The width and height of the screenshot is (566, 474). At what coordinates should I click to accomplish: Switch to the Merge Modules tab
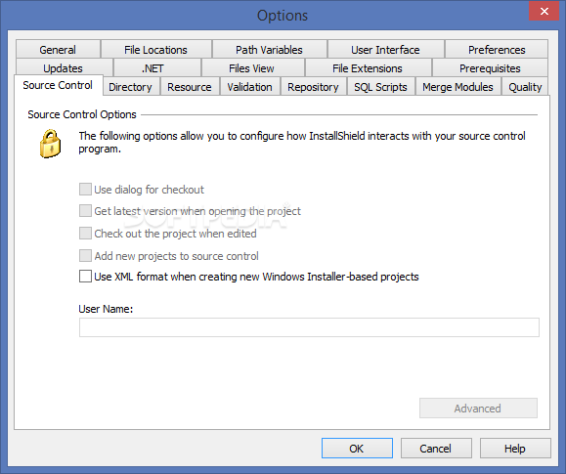click(457, 87)
